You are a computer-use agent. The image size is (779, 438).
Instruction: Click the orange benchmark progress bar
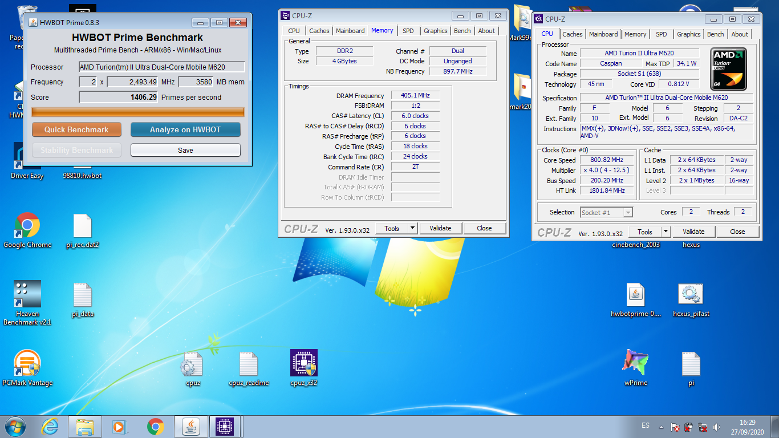tap(138, 112)
